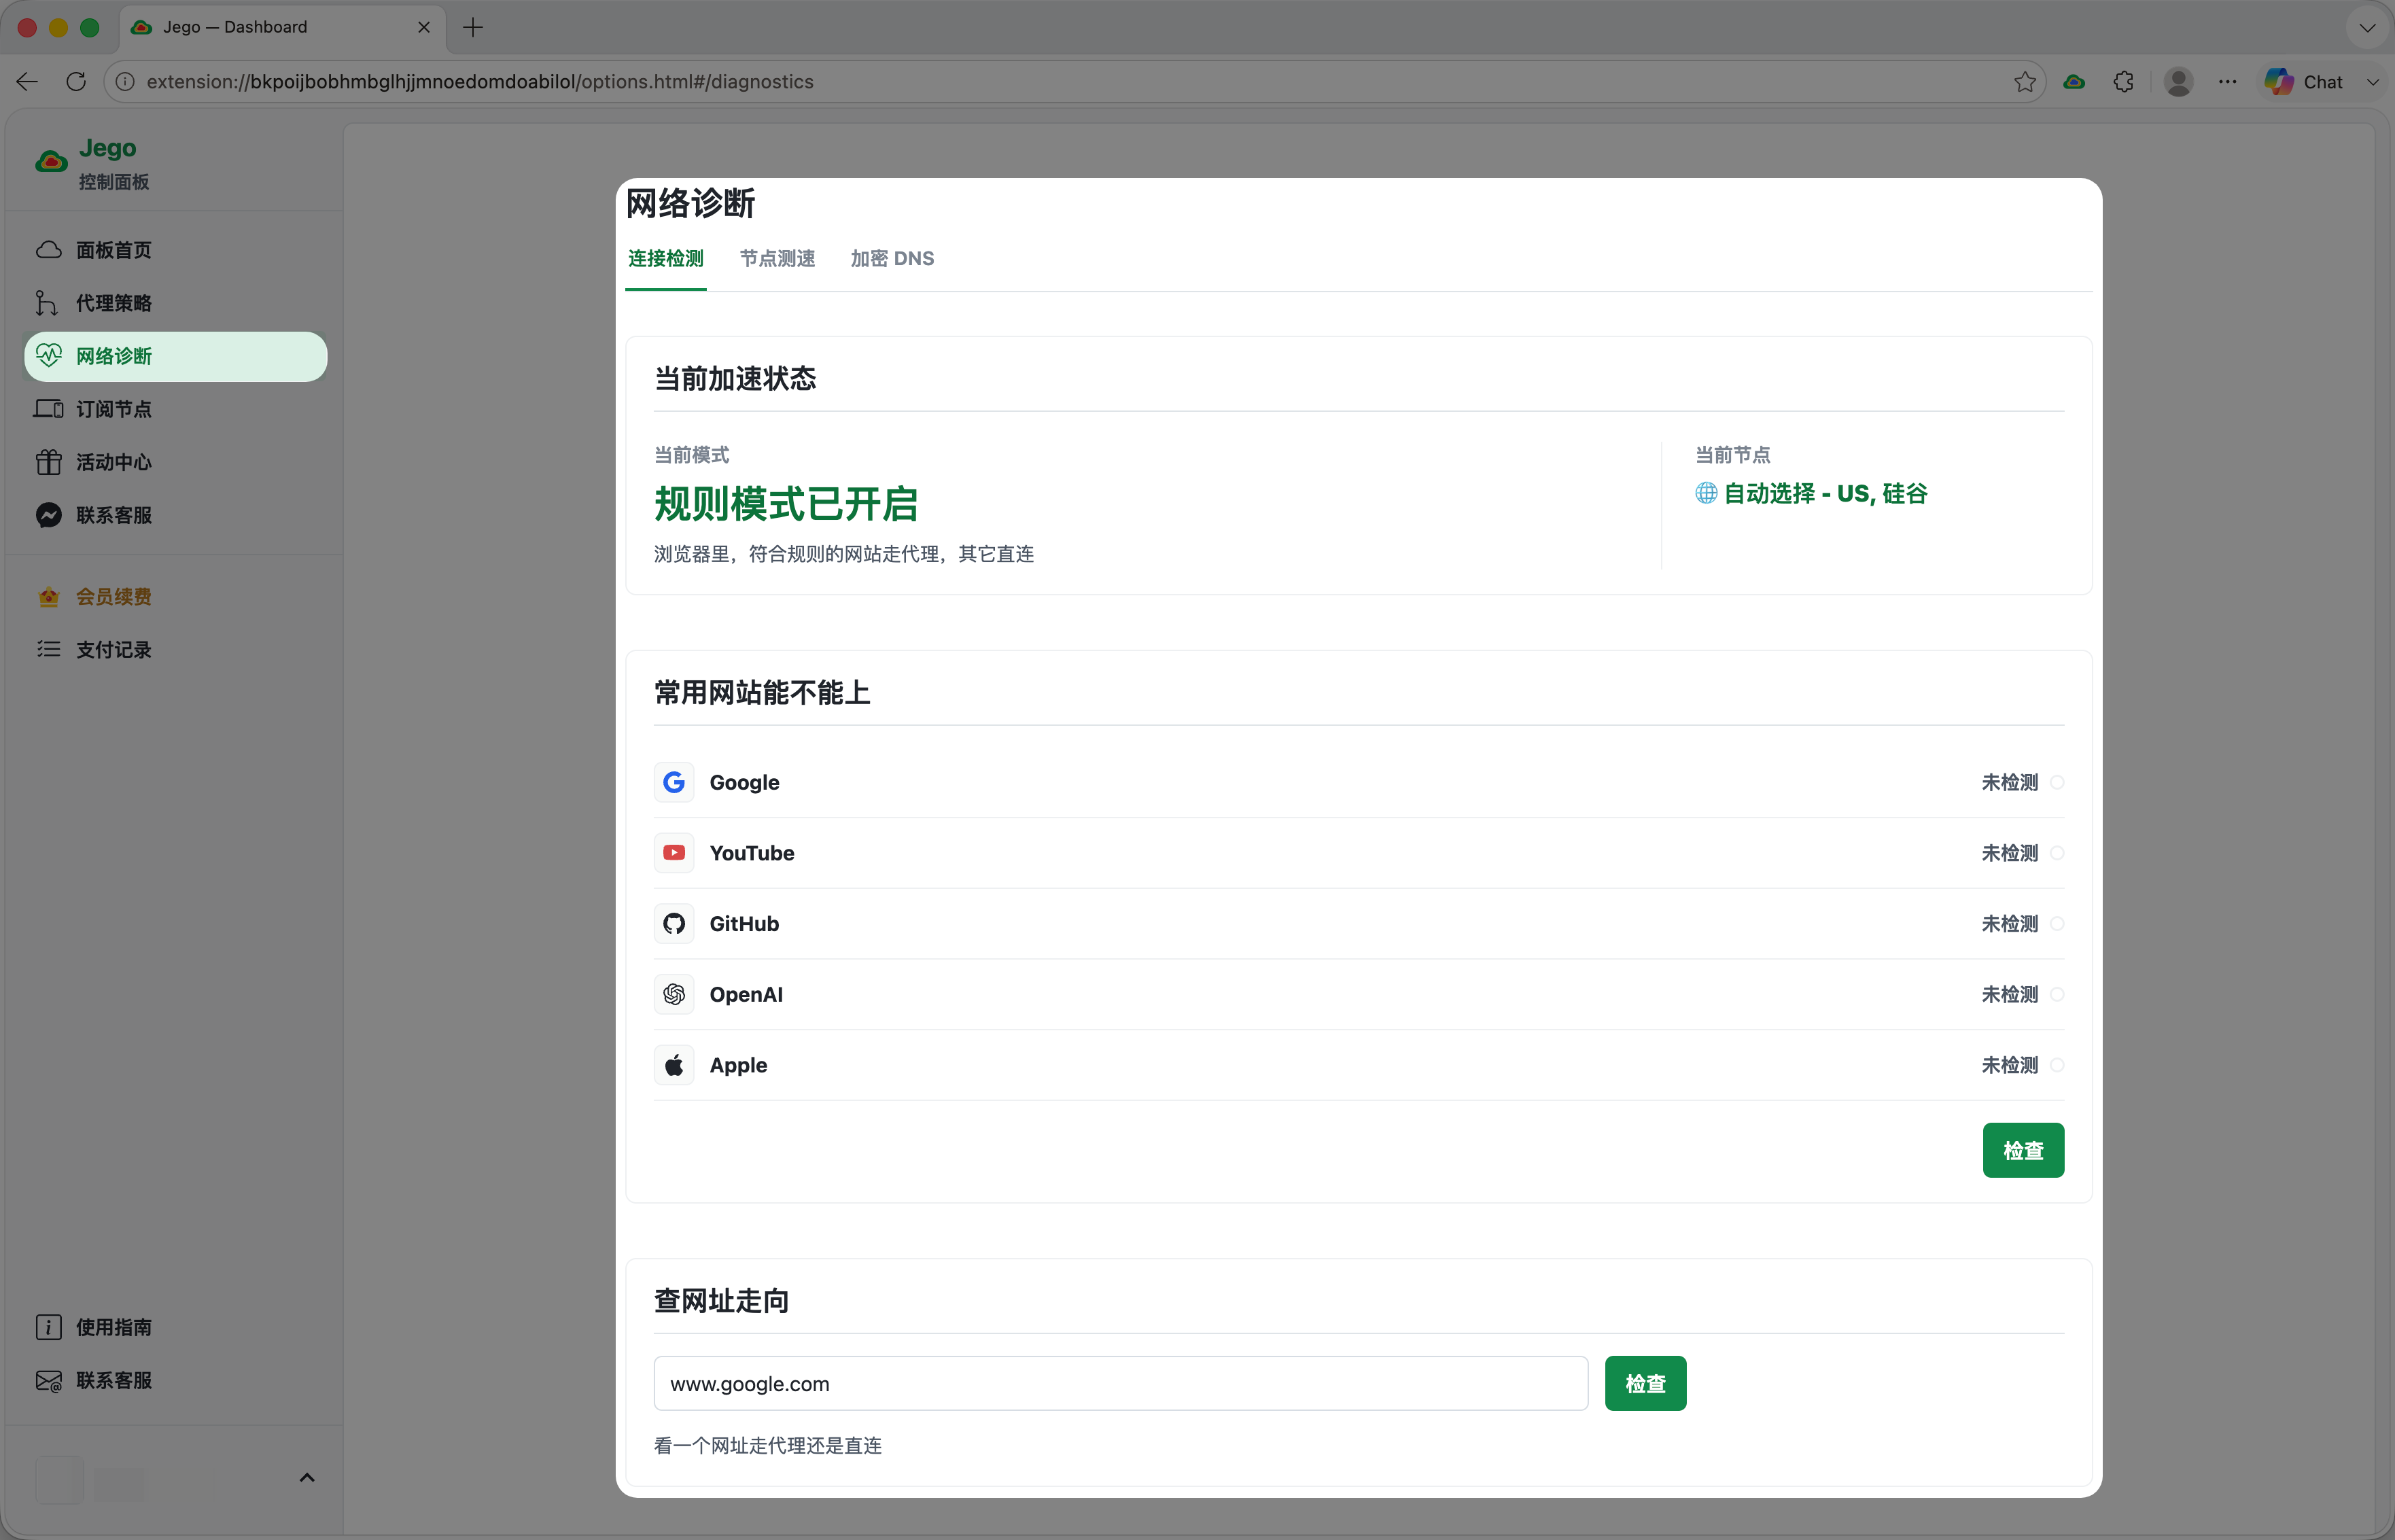Click the globe icon beside current node
2395x1540 pixels.
coord(1706,493)
